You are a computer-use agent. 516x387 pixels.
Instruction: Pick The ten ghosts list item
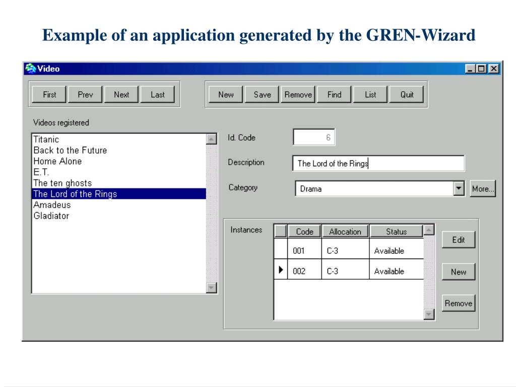[119, 183]
